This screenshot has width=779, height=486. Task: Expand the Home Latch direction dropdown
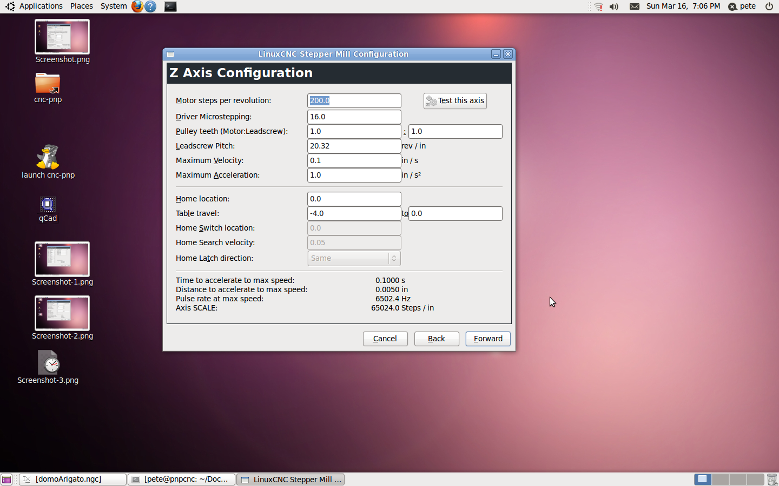coord(354,258)
